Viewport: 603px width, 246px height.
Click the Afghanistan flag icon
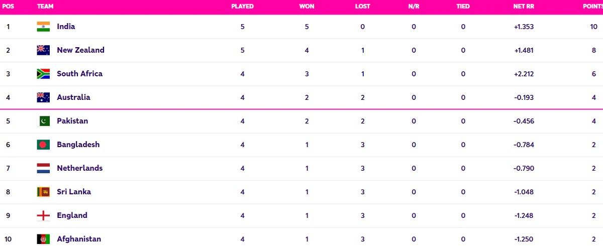[43, 239]
